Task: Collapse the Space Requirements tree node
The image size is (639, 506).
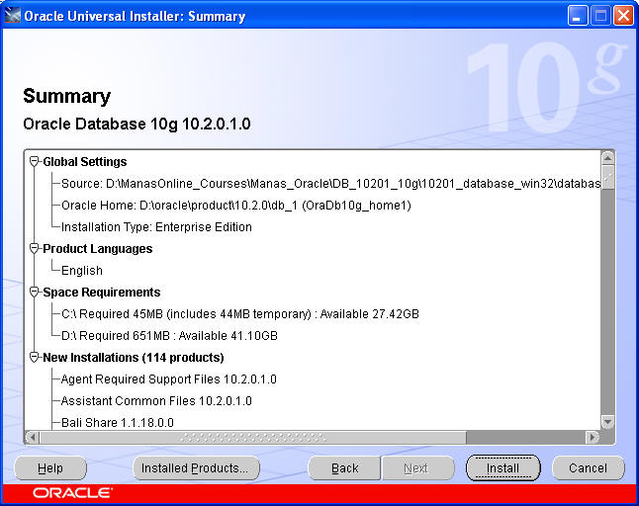Action: 35,292
